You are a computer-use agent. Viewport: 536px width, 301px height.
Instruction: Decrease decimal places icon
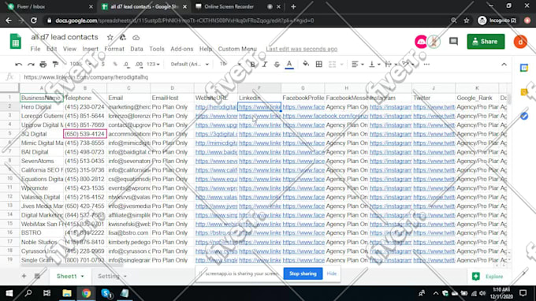(126, 65)
